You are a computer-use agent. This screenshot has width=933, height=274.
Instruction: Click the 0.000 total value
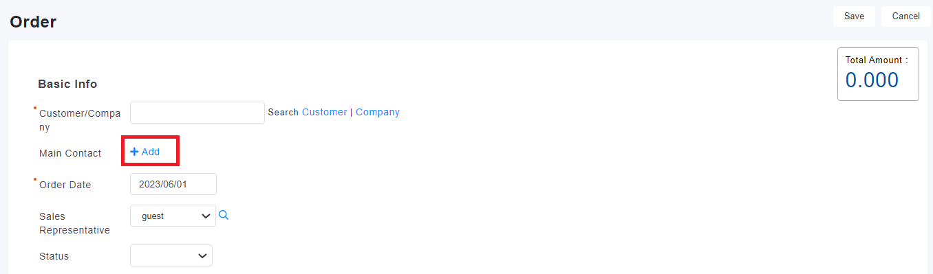(872, 80)
